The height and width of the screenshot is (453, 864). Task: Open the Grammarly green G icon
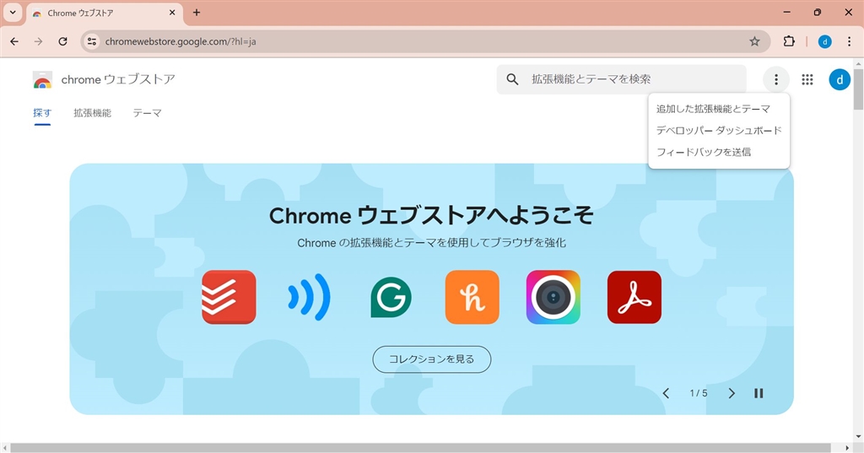pos(391,297)
